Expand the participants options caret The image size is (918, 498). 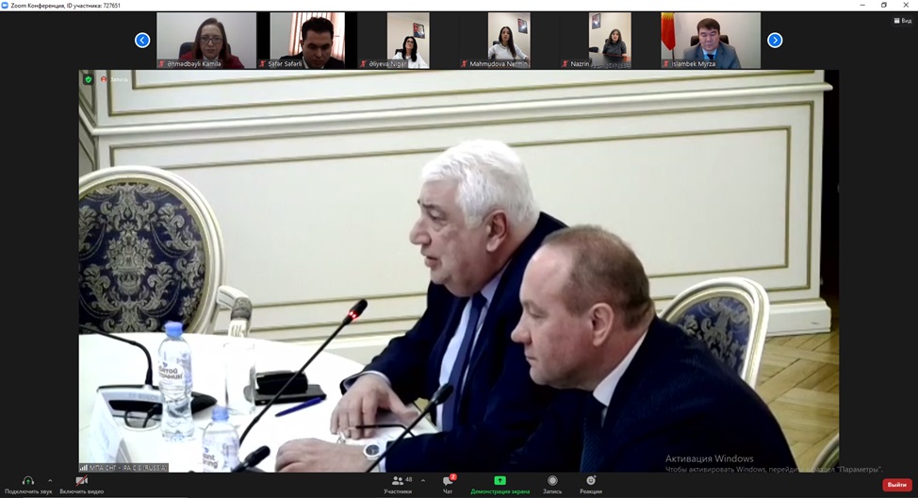click(x=422, y=480)
